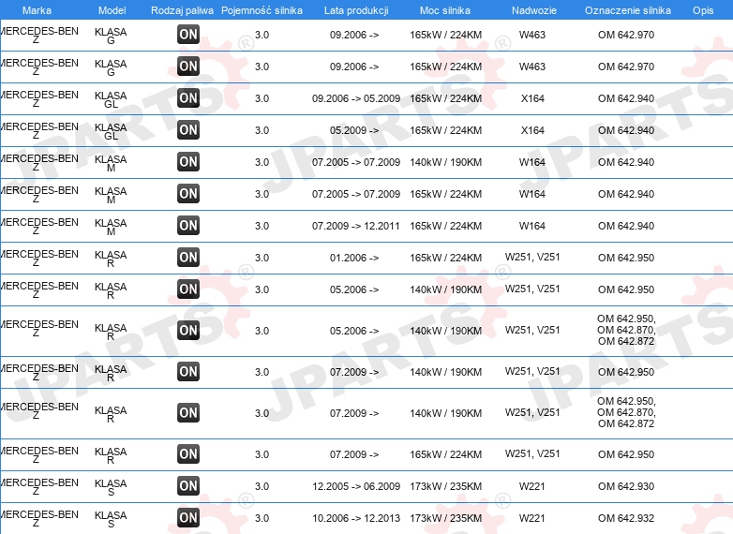The image size is (733, 534).
Task: Click the 3.0 engine capacity in the 12.2005 -> 06.2009 row
Action: point(262,486)
